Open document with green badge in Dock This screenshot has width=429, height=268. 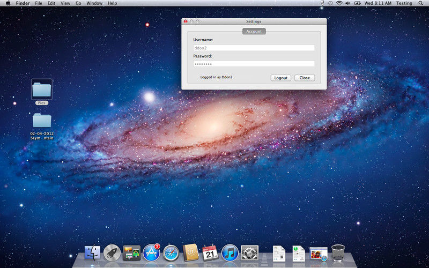299,253
